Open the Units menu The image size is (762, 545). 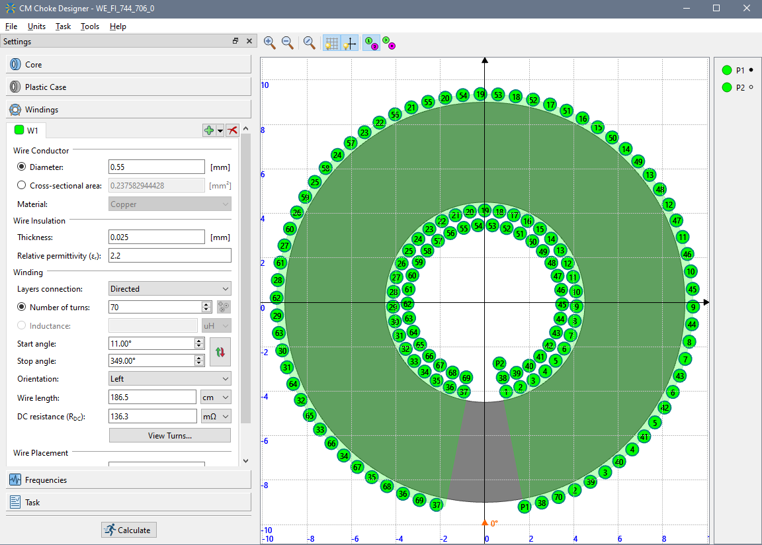click(x=36, y=26)
